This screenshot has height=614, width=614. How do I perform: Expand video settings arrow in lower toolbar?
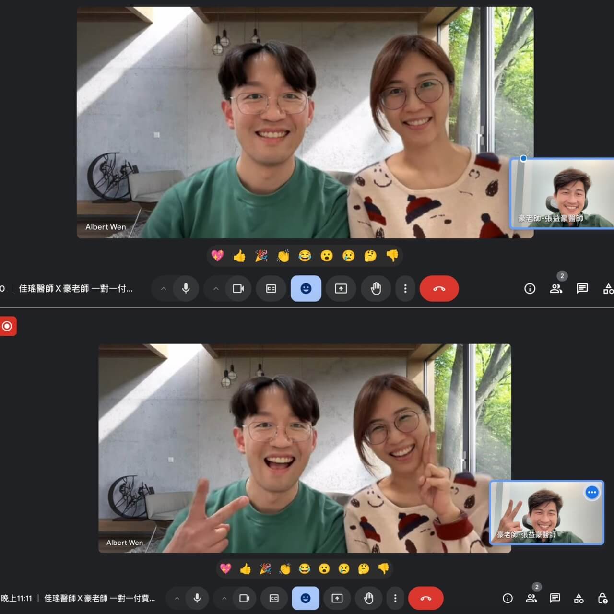224,598
